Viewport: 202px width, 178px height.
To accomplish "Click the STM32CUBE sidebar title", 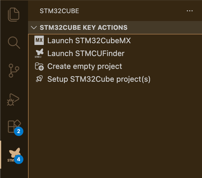I will coord(59,11).
